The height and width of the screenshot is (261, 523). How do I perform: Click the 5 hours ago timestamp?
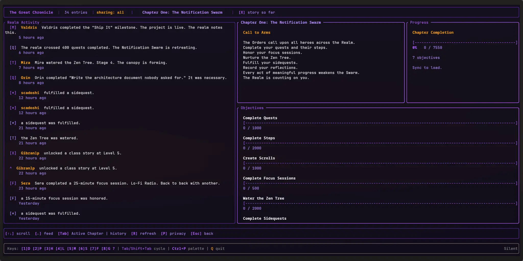tap(31, 38)
